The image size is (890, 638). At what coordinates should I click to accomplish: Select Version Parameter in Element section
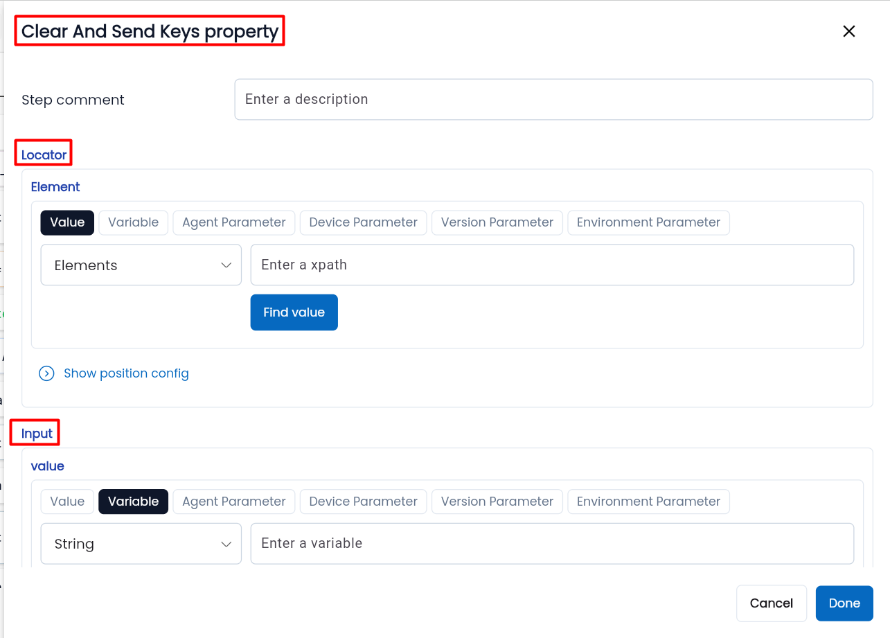pos(497,222)
